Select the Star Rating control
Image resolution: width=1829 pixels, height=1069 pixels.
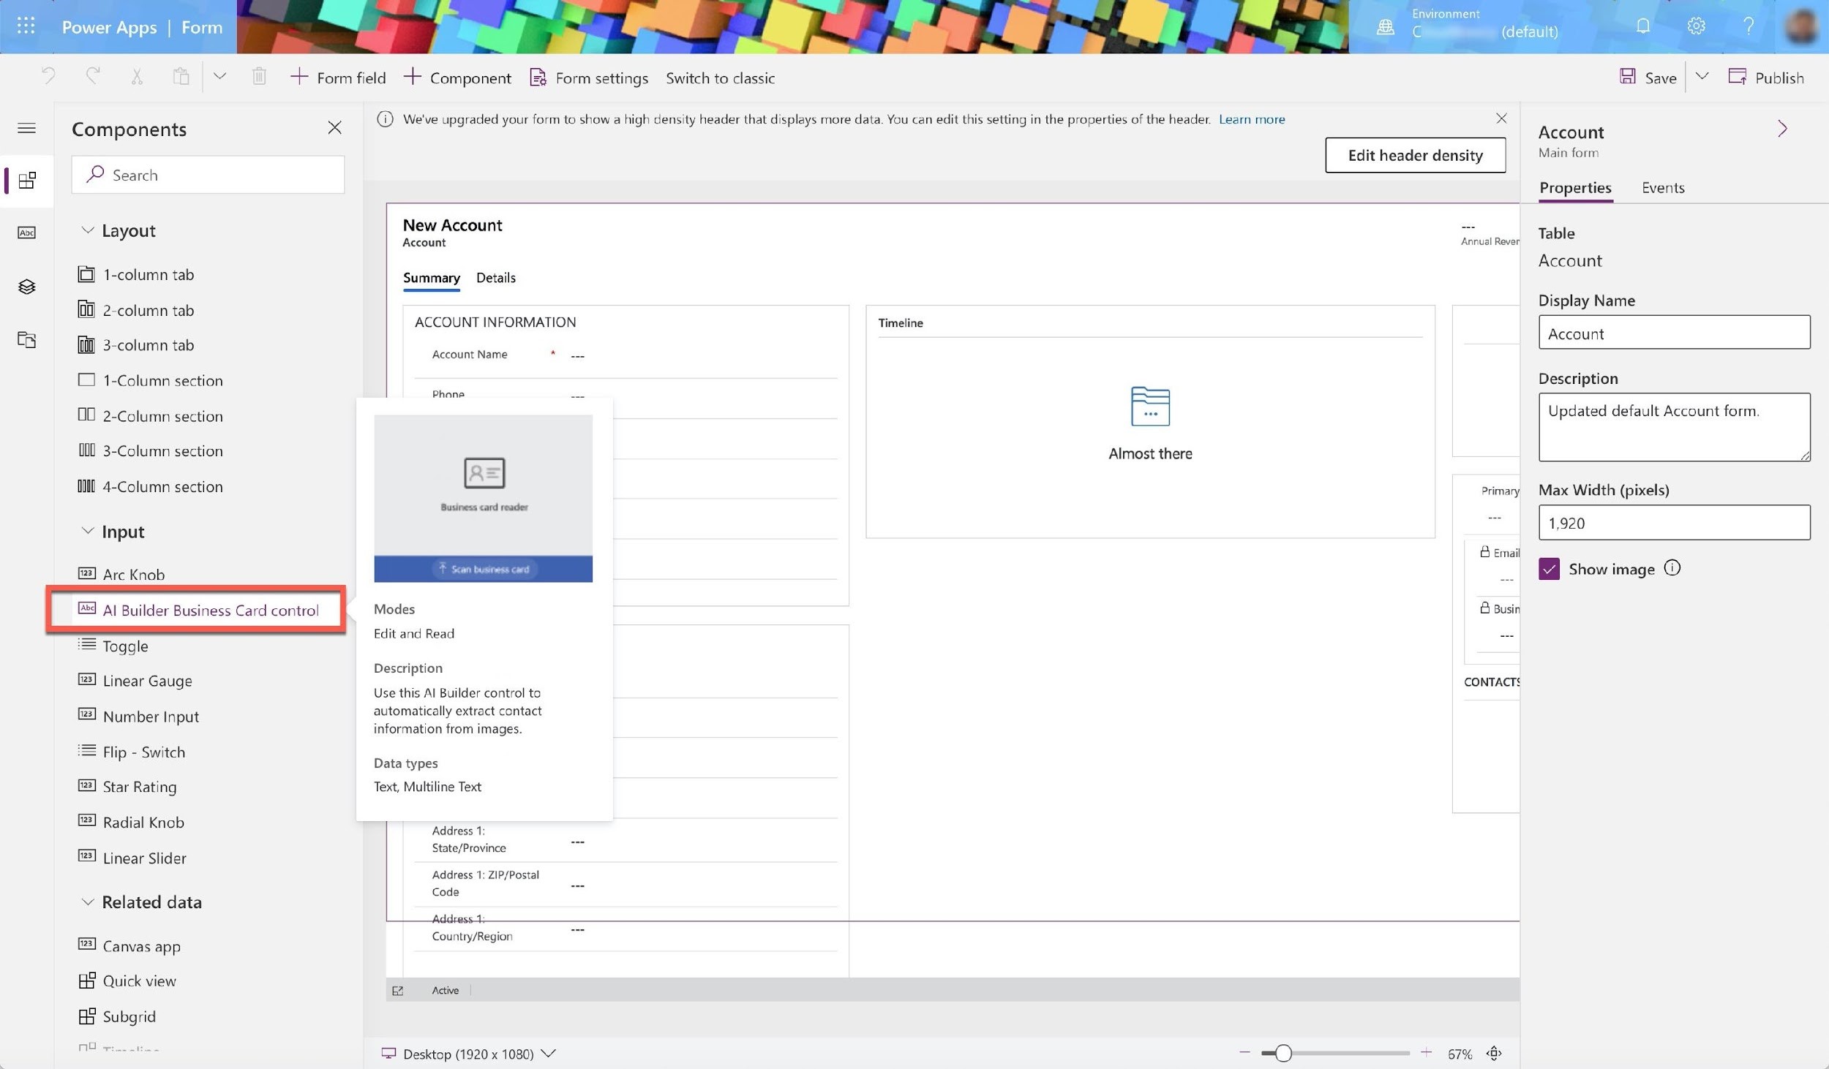click(x=127, y=787)
